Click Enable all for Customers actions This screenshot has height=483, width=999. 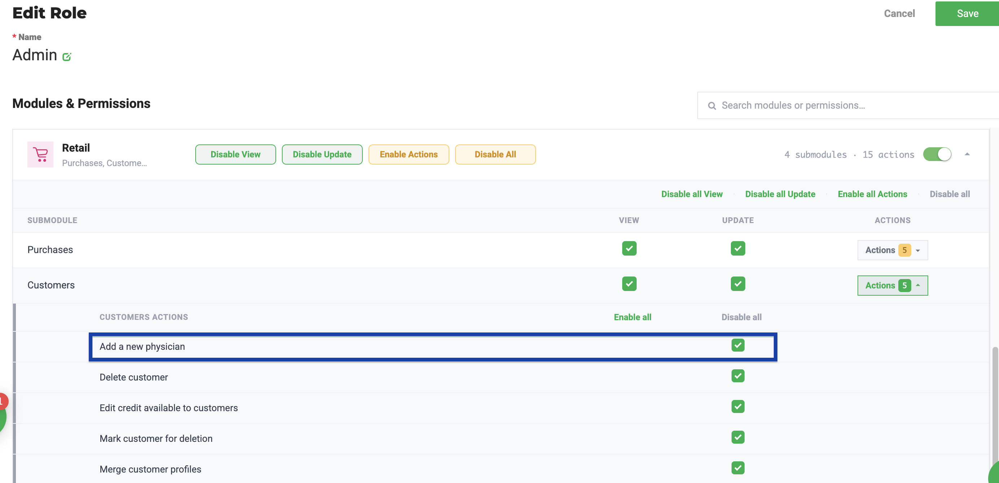633,317
